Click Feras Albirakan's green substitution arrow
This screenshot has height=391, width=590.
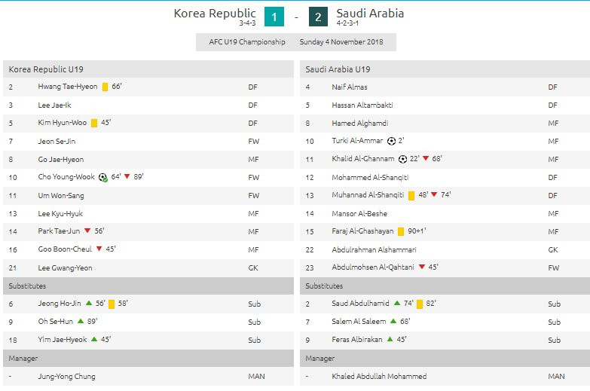coord(388,340)
